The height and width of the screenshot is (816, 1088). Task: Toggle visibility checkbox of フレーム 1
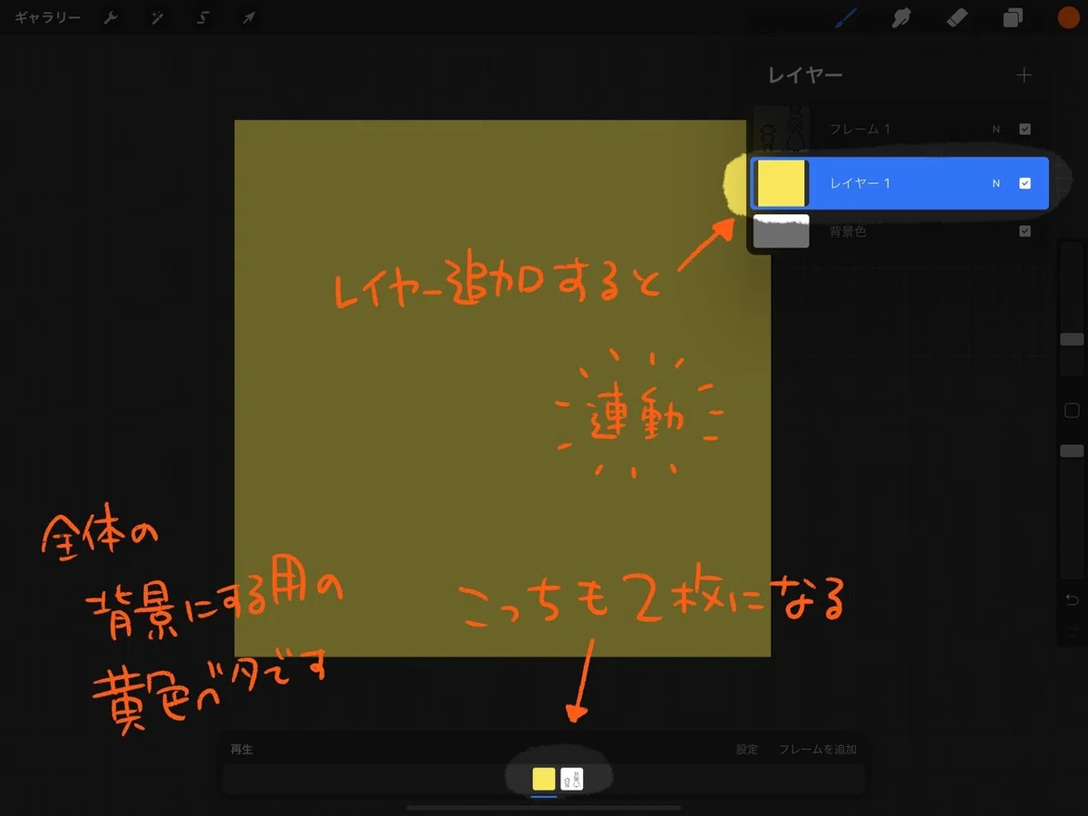coord(1025,130)
